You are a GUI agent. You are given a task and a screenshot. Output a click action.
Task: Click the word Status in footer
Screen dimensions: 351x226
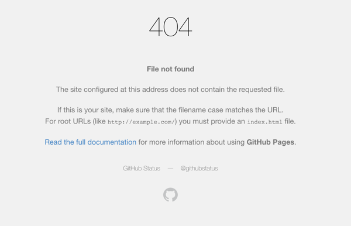pyautogui.click(x=152, y=168)
